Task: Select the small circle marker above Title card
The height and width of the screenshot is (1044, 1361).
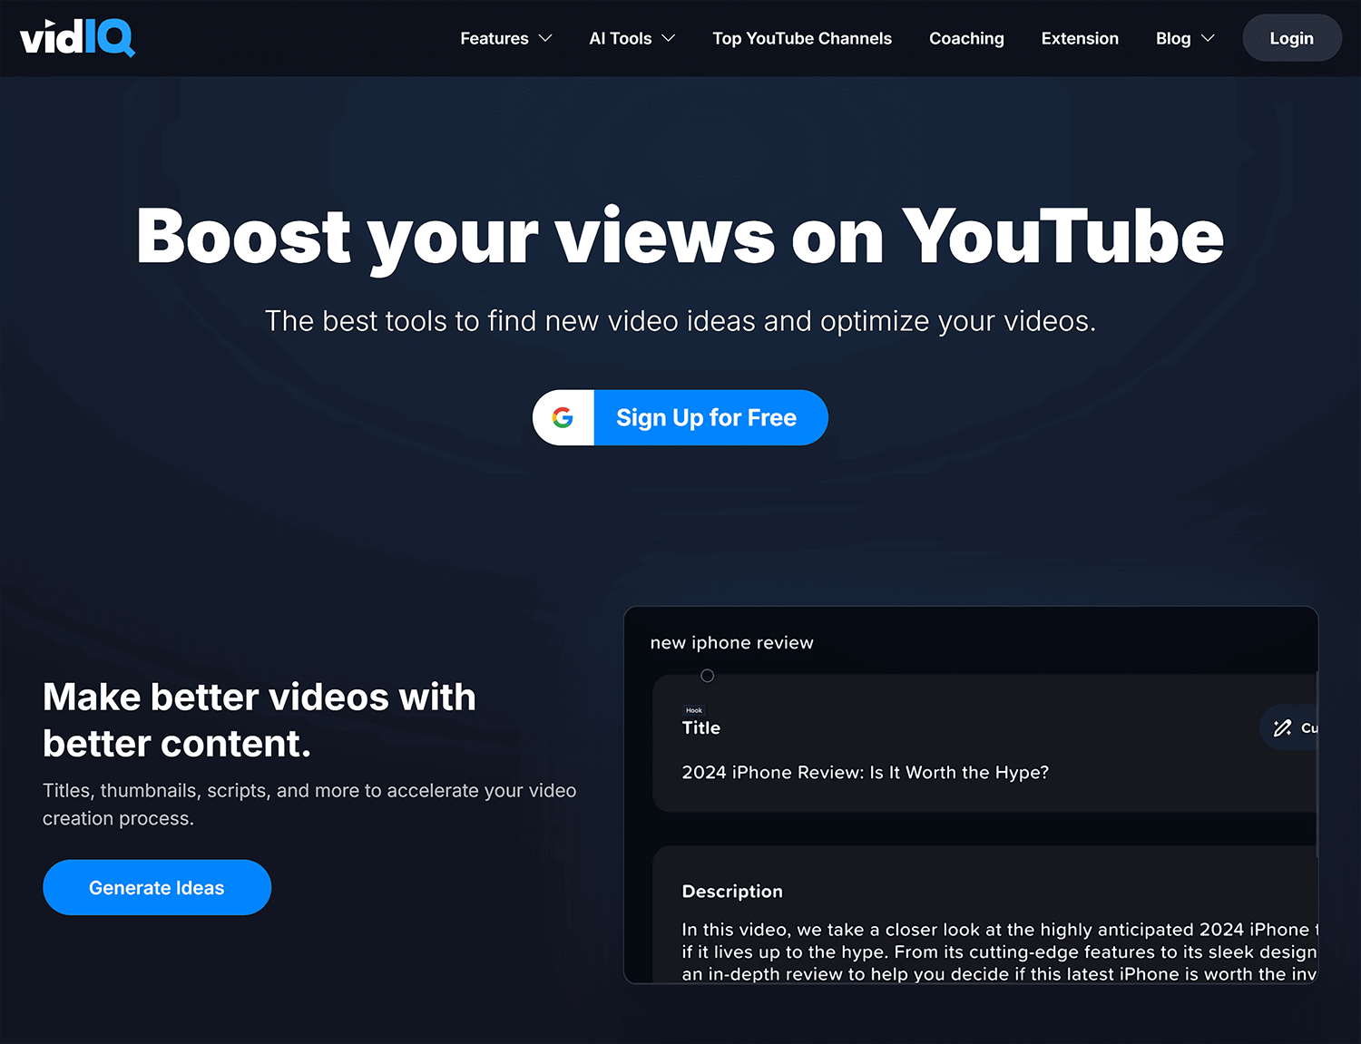Action: (x=708, y=676)
